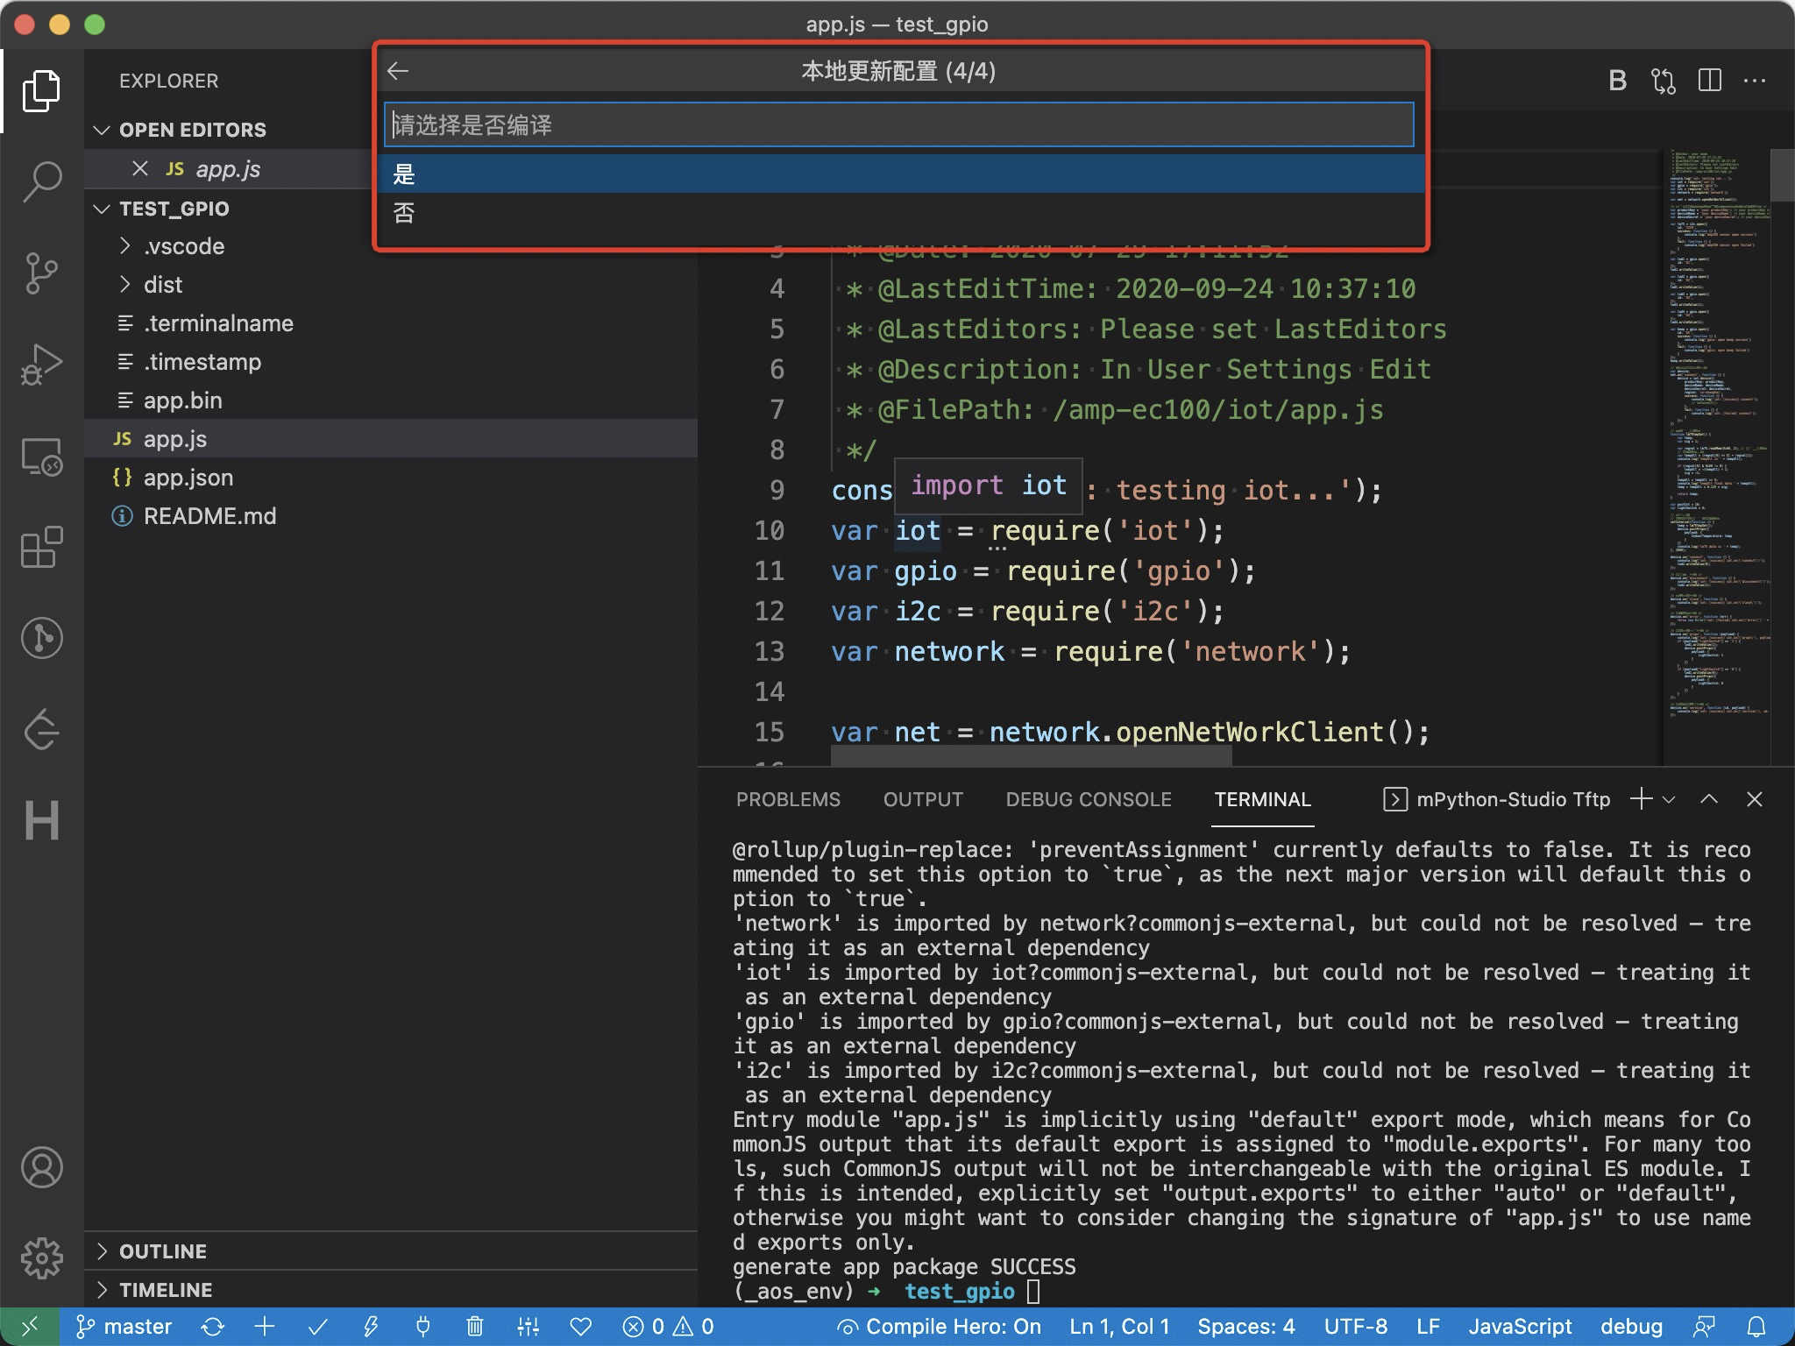
Task: Add a new terminal with plus button
Action: pos(1641,799)
